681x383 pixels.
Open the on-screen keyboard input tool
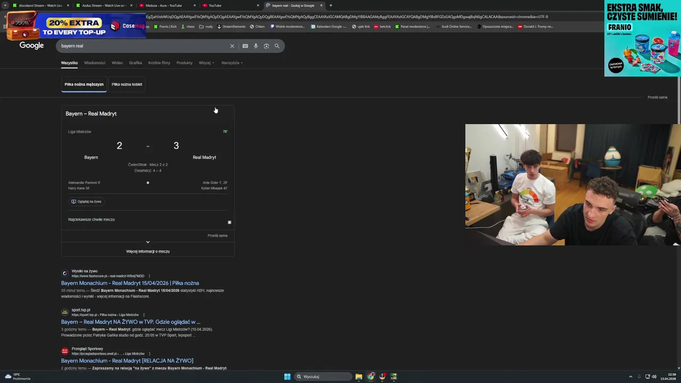(245, 46)
